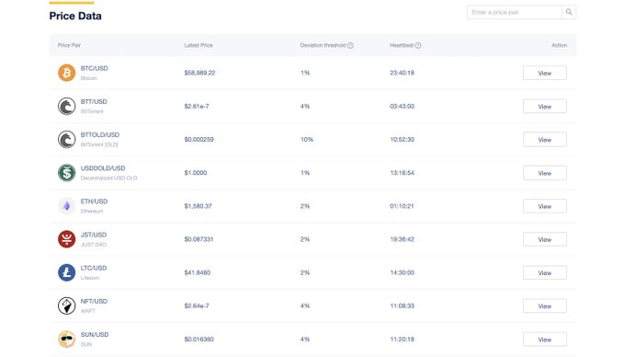Select the USDDOLD/USD pair name

[x=103, y=168]
